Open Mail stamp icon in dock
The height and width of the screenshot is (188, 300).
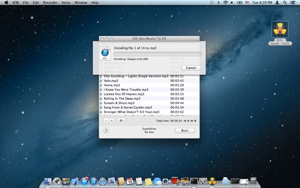(112, 181)
